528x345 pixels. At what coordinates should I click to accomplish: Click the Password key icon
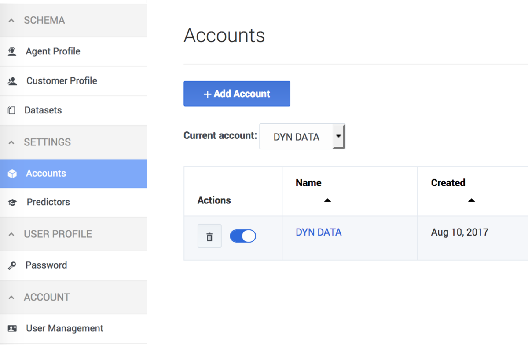[x=12, y=265]
